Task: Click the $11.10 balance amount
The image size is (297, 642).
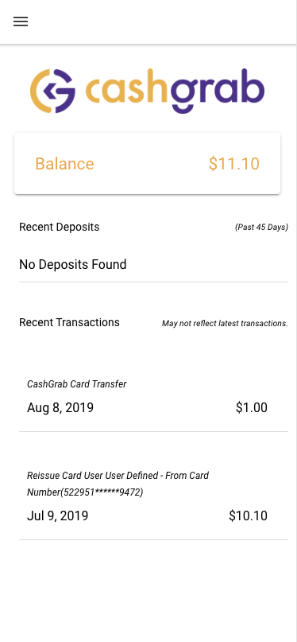Action: coord(234,164)
